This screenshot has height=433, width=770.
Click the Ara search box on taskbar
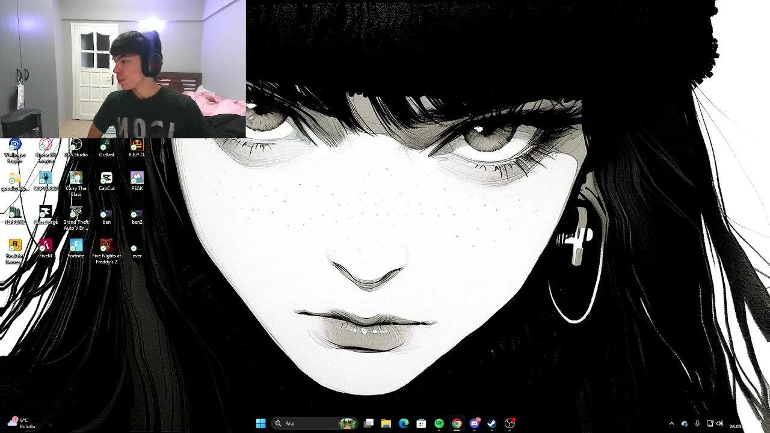point(315,423)
